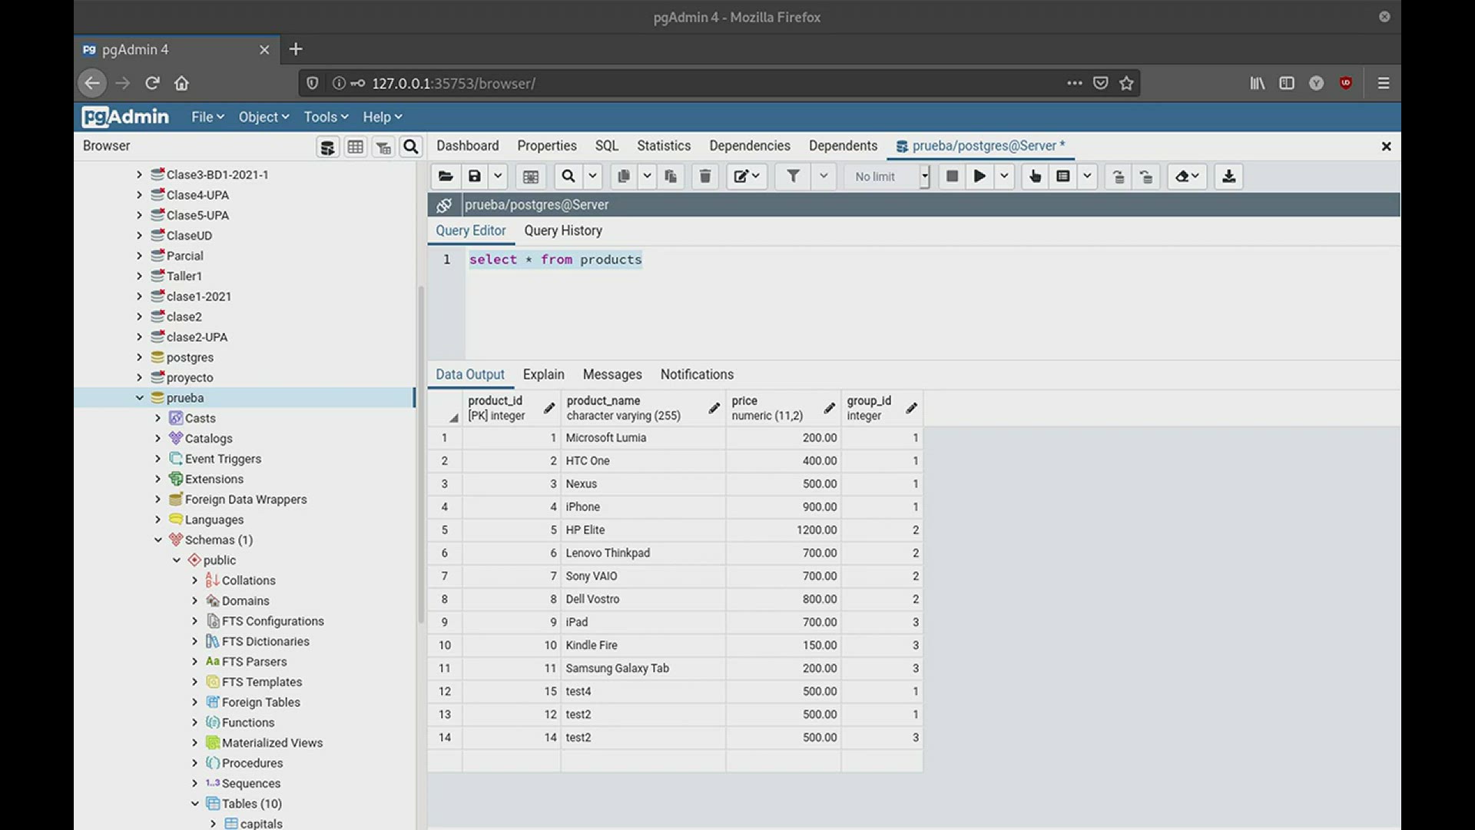The width and height of the screenshot is (1475, 830).
Task: Click the Rollback transaction icon
Action: coord(1146,177)
